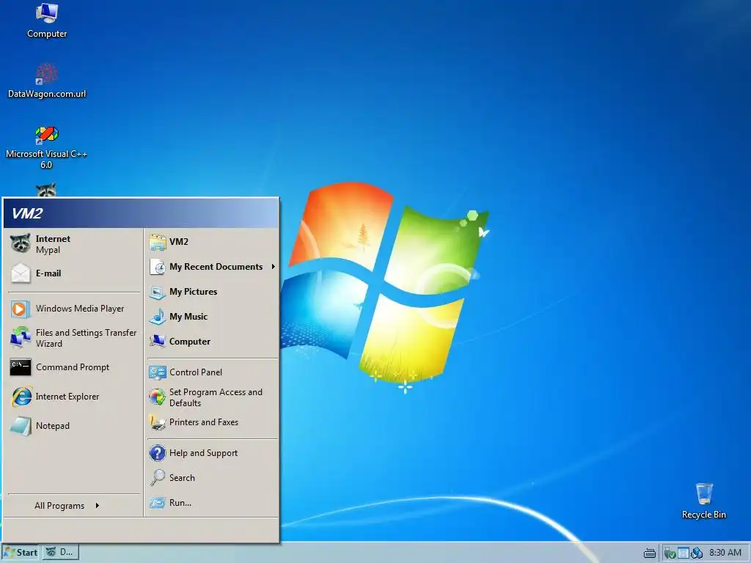Open Command Prompt from Start menu
Viewport: 751px width, 563px height.
tap(74, 367)
